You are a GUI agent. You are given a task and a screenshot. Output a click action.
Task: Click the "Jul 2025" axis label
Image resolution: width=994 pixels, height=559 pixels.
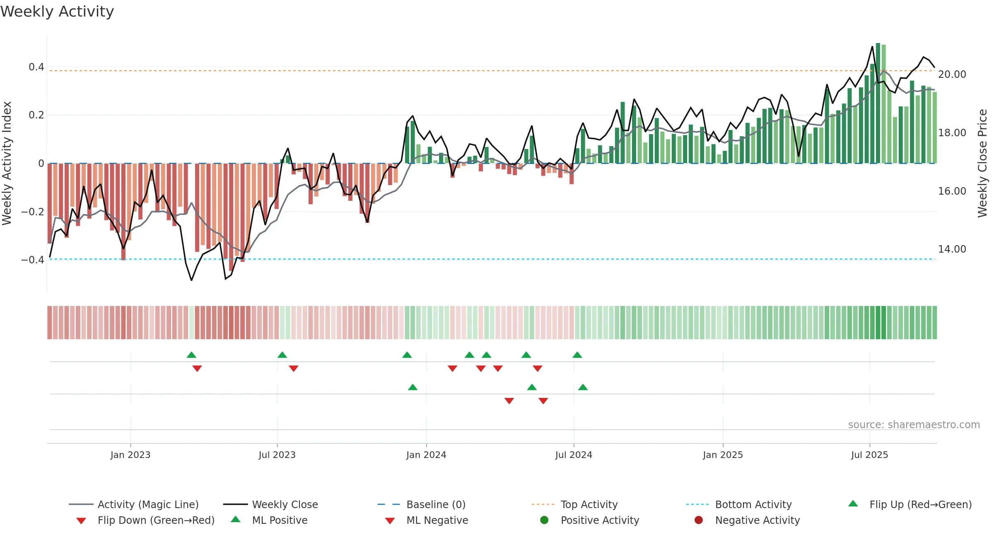870,455
